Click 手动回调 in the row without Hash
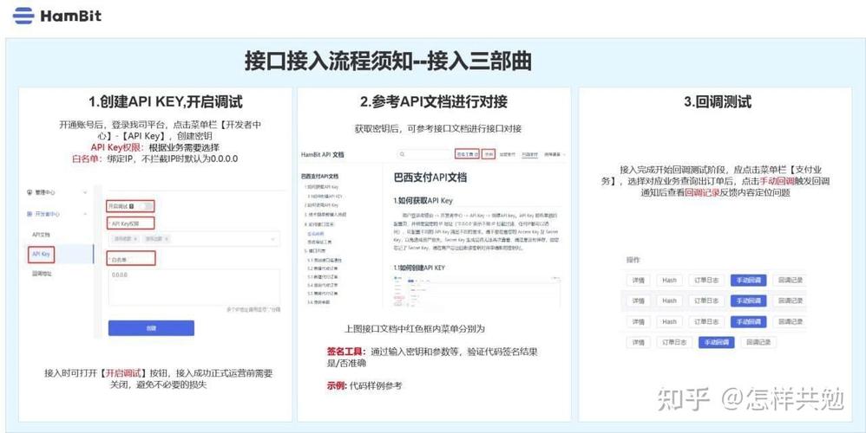This screenshot has height=433, width=866. click(717, 342)
